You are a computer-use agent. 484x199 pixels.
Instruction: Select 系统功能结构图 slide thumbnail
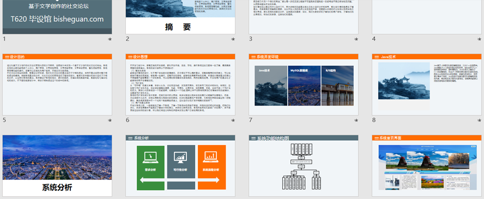pyautogui.click(x=304, y=166)
